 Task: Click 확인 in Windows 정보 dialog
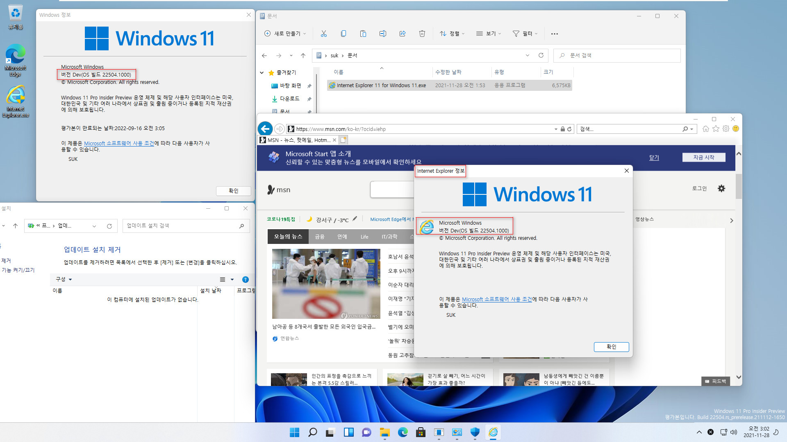pos(233,191)
